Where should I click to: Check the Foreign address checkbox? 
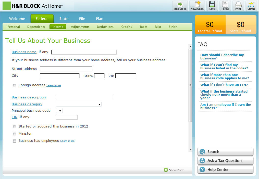pos(15,85)
